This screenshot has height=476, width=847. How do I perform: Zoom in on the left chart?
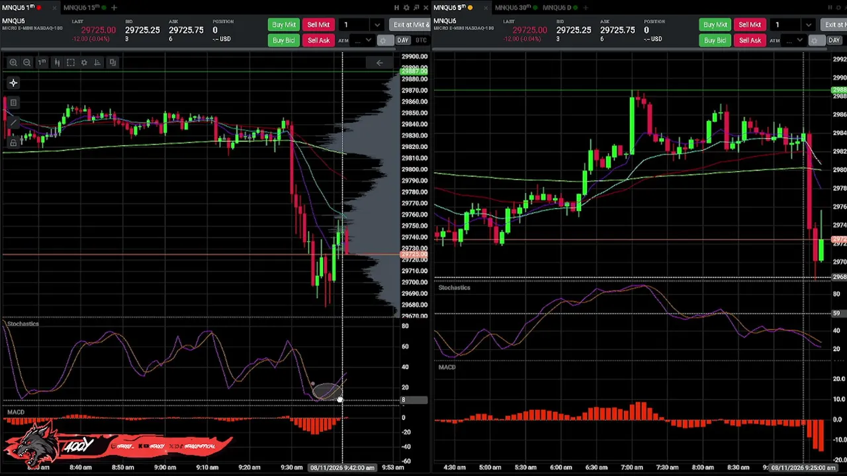pyautogui.click(x=13, y=62)
